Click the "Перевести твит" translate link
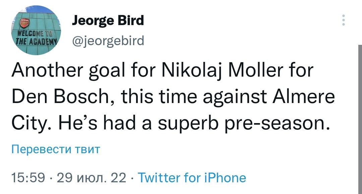Screen dimensions: 362x194 [56, 149]
